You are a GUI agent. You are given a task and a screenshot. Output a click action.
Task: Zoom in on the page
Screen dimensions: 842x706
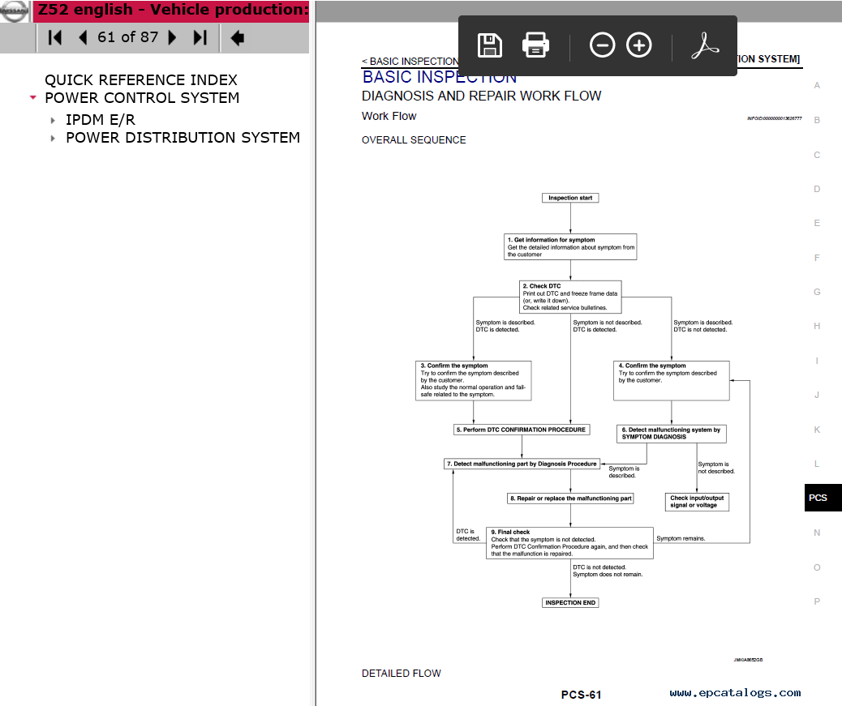[x=639, y=45]
